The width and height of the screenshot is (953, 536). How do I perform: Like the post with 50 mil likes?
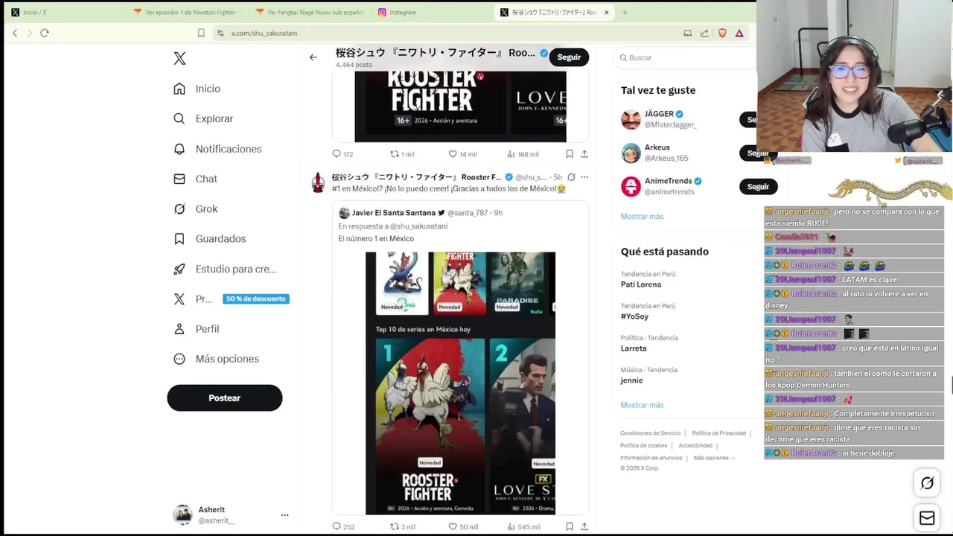(462, 526)
